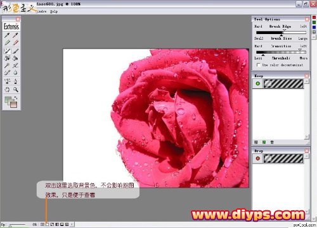The height and width of the screenshot is (228, 317).
Task: Select the red Drop highlighter tool
Action: coord(15,43)
